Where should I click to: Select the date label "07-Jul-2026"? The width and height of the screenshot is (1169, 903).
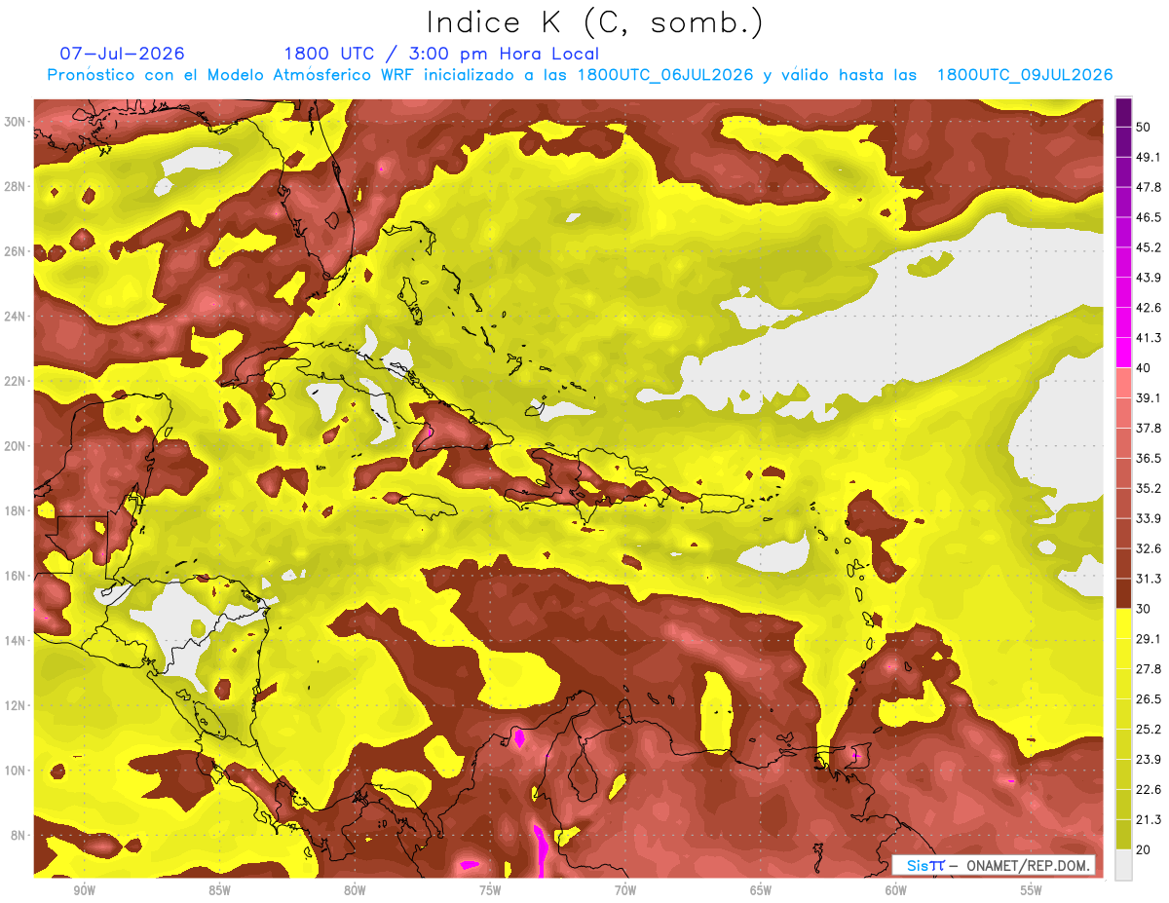tap(122, 54)
